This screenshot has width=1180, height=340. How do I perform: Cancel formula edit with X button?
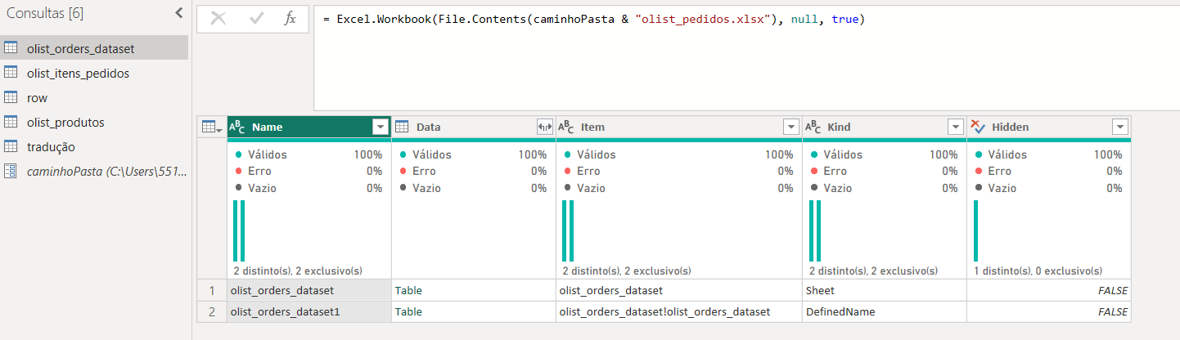(218, 19)
